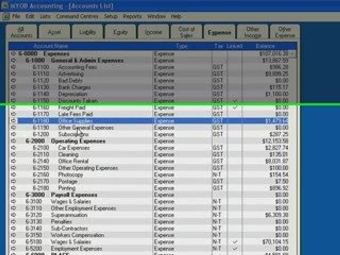Open zoom arrow for 6-1110 Advertising
Image resolution: width=340 pixels, height=255 pixels.
point(13,74)
